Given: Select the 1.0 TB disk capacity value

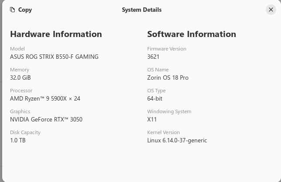Looking at the screenshot, I should coord(18,140).
